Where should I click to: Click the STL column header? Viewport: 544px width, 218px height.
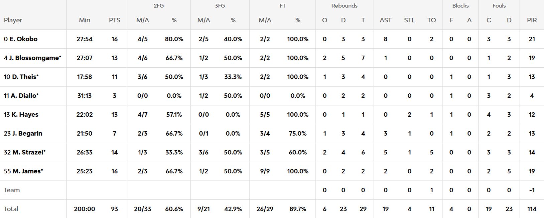409,20
